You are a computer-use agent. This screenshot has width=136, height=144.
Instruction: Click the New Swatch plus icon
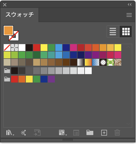click(104, 133)
